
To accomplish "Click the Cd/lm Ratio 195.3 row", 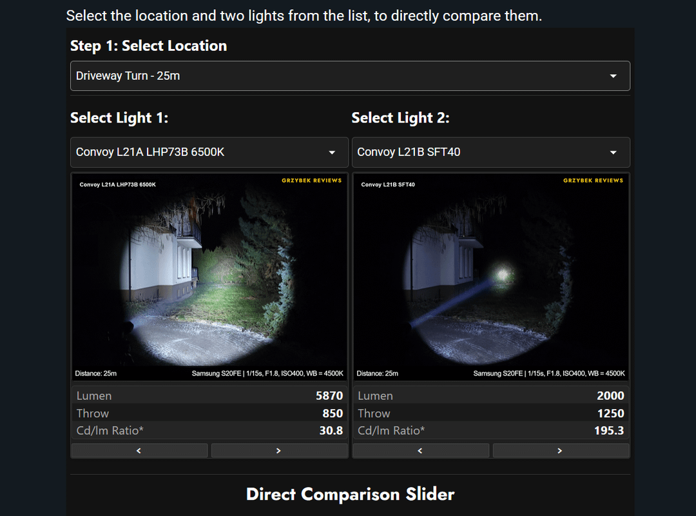I will point(491,430).
